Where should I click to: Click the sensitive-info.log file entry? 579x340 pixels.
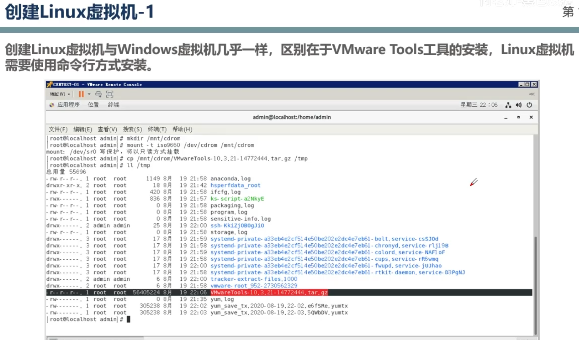[241, 219]
